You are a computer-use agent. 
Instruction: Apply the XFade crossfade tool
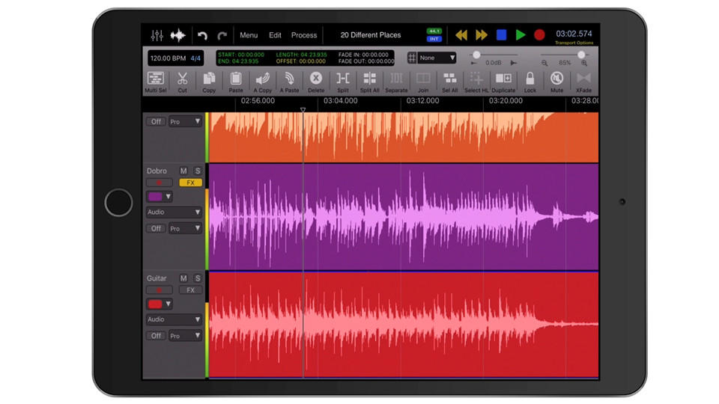coord(583,82)
